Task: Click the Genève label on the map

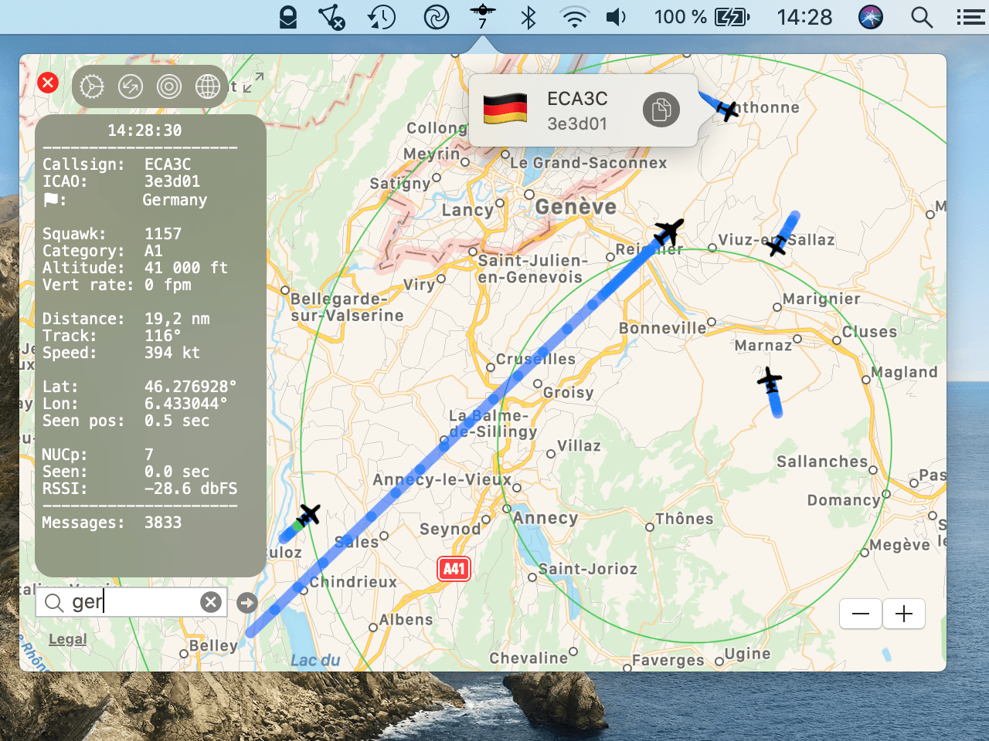Action: 576,207
